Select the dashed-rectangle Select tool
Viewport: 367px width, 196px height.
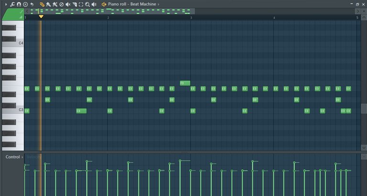tap(81, 4)
